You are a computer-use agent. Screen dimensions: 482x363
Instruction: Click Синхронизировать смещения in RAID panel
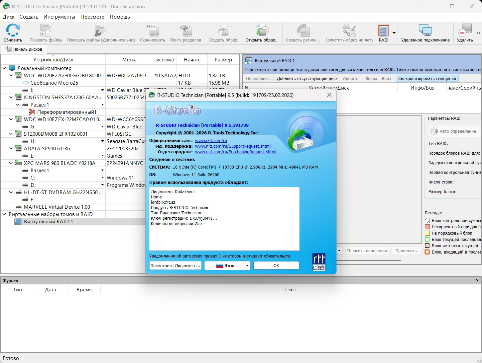pos(427,78)
